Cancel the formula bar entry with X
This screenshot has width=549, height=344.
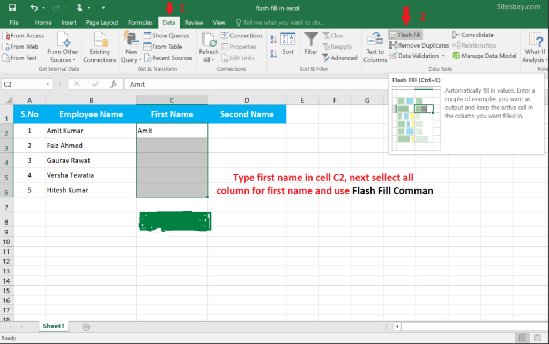pyautogui.click(x=77, y=84)
